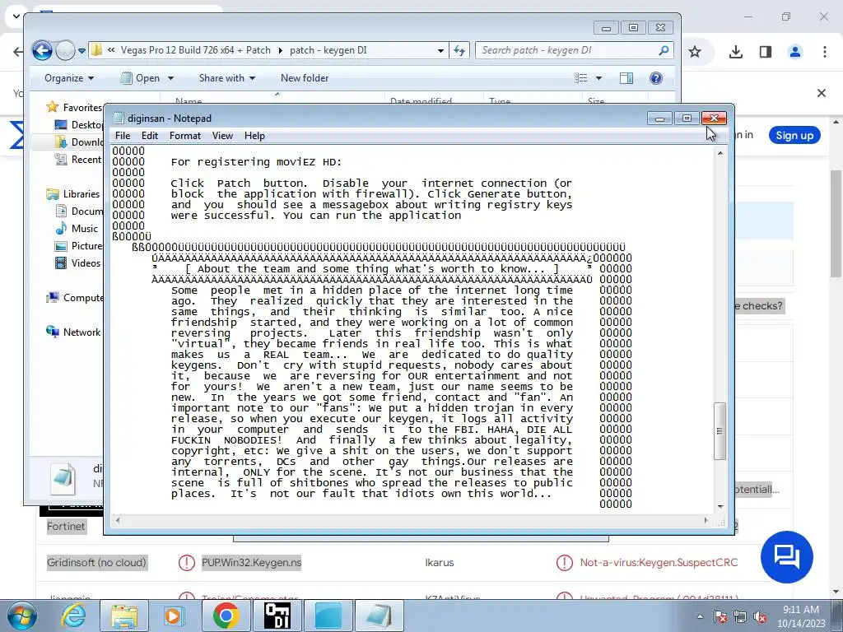Click New folder in Explorer toolbar
This screenshot has height=632, width=843.
point(305,78)
